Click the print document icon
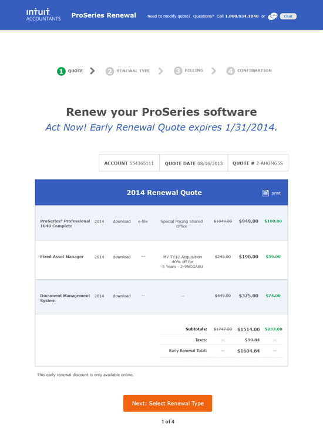 [265, 193]
